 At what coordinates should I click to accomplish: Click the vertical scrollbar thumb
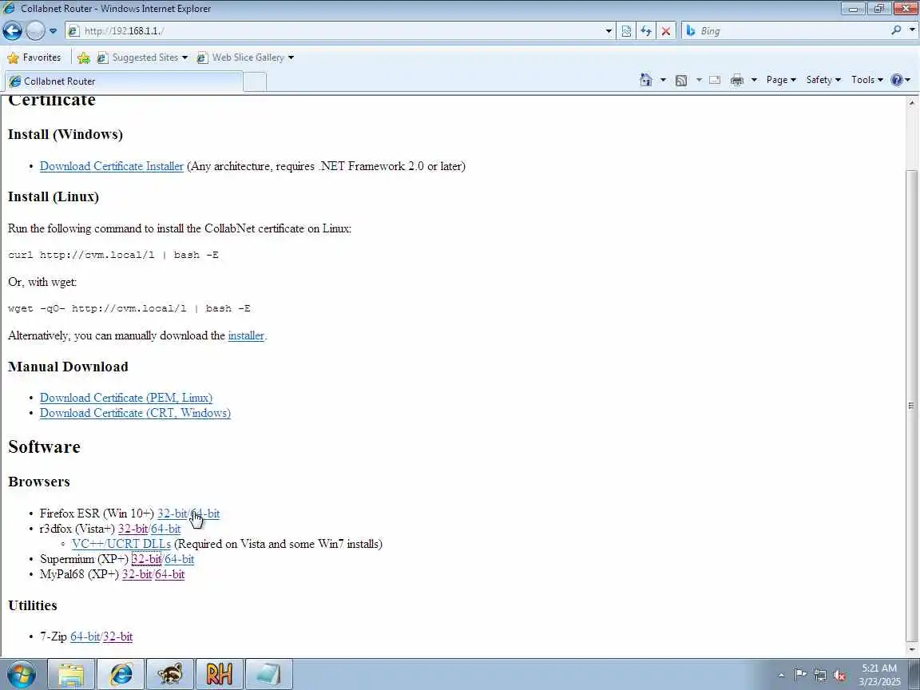911,405
